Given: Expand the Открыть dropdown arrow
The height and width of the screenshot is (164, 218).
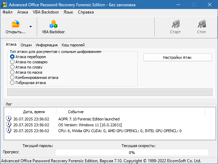Looking at the screenshot, I should [30, 27].
